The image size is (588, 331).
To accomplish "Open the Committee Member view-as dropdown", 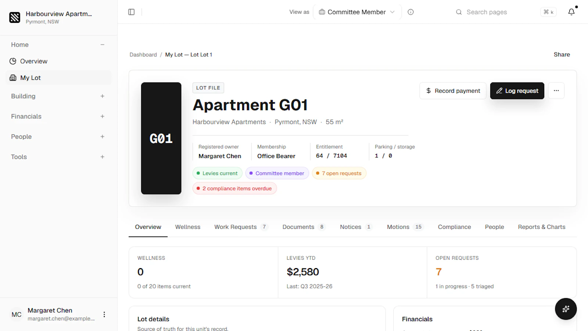I will tap(357, 12).
